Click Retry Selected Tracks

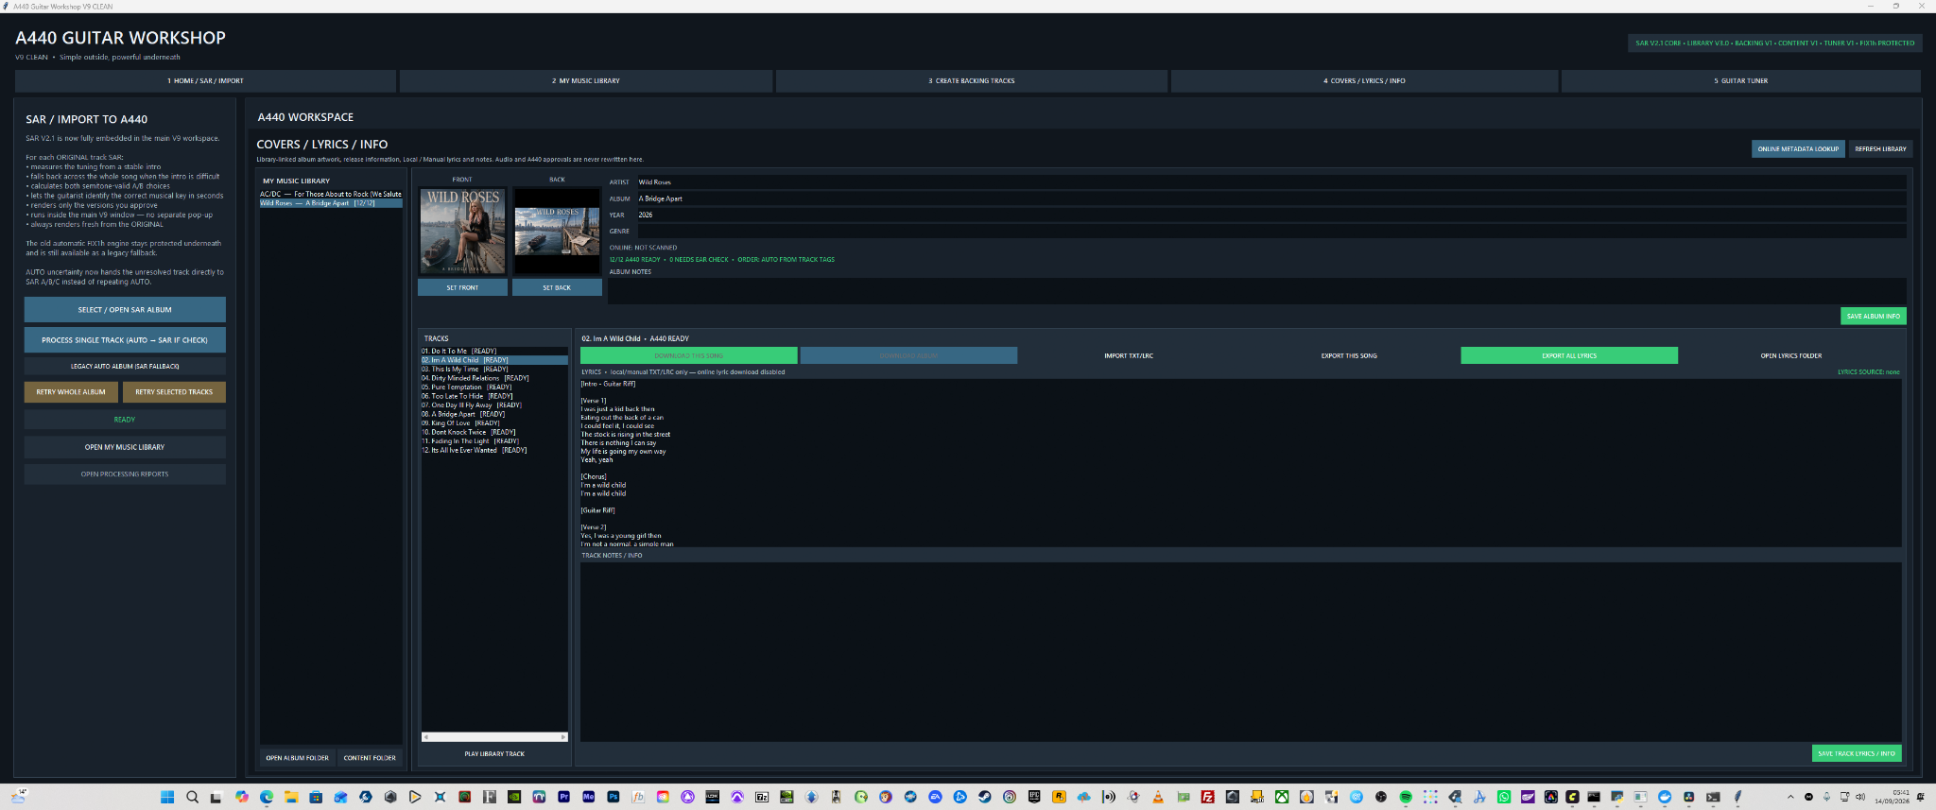click(x=174, y=392)
